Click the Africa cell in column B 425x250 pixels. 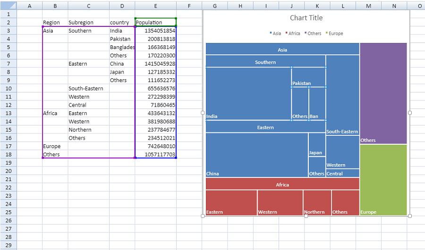[x=55, y=113]
